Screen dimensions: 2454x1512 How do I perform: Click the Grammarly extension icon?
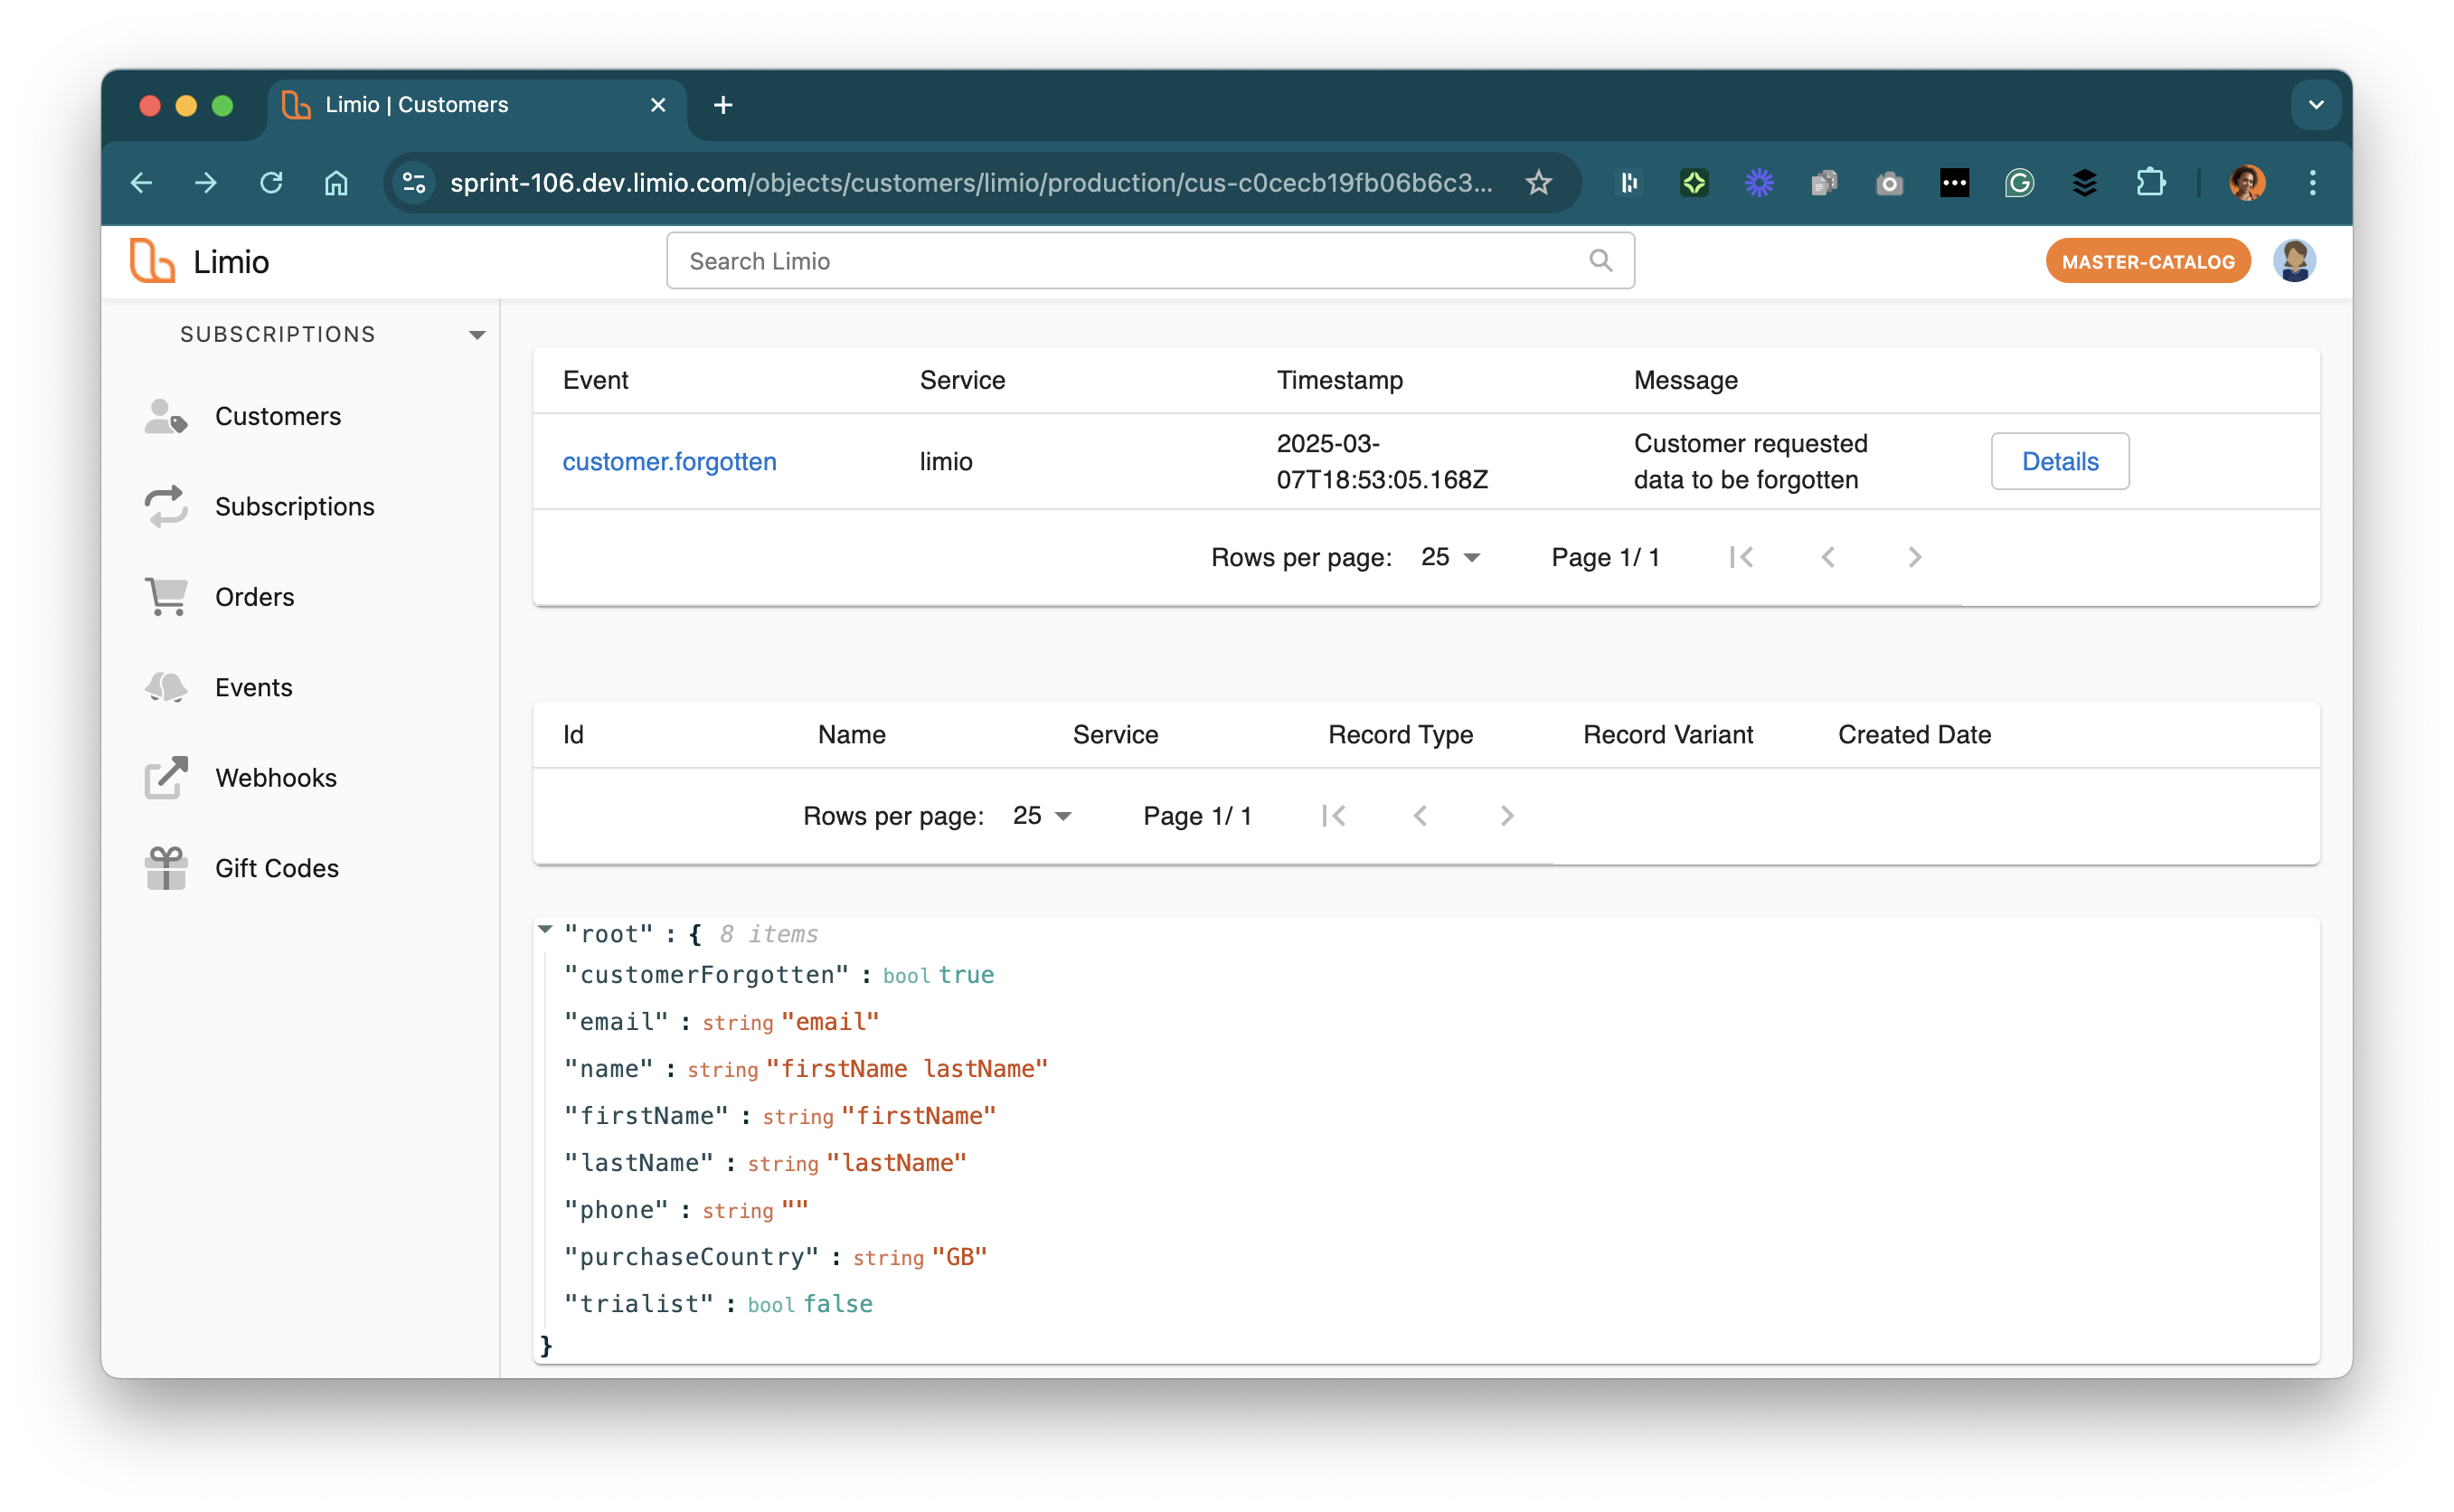(x=2019, y=183)
